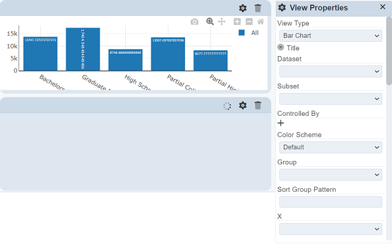Click the 15k y-axis tick label
Screen dimensions: 392x244
(12, 33)
